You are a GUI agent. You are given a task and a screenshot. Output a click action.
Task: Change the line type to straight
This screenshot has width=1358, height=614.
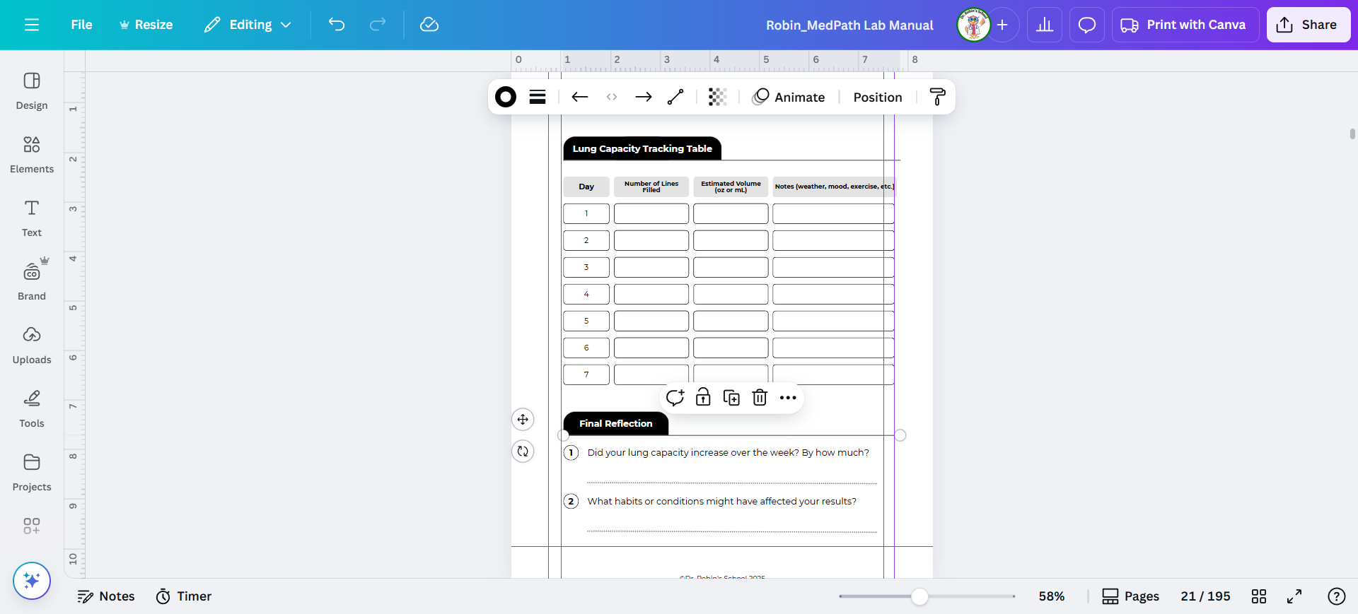(x=675, y=97)
